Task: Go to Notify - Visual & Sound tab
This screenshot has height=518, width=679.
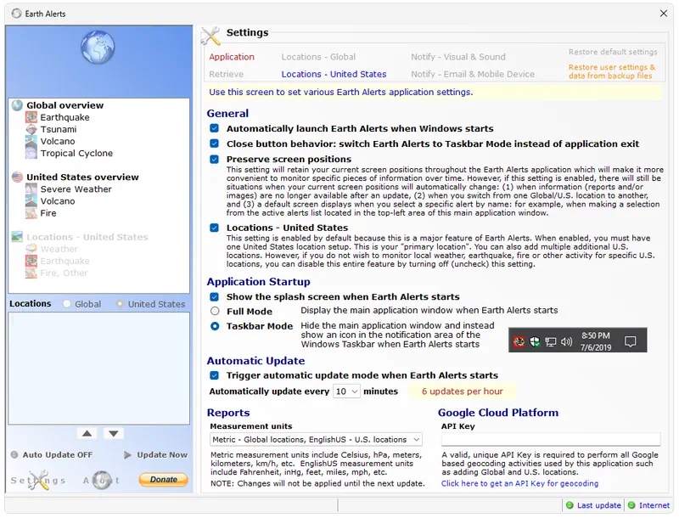Action: pos(458,57)
